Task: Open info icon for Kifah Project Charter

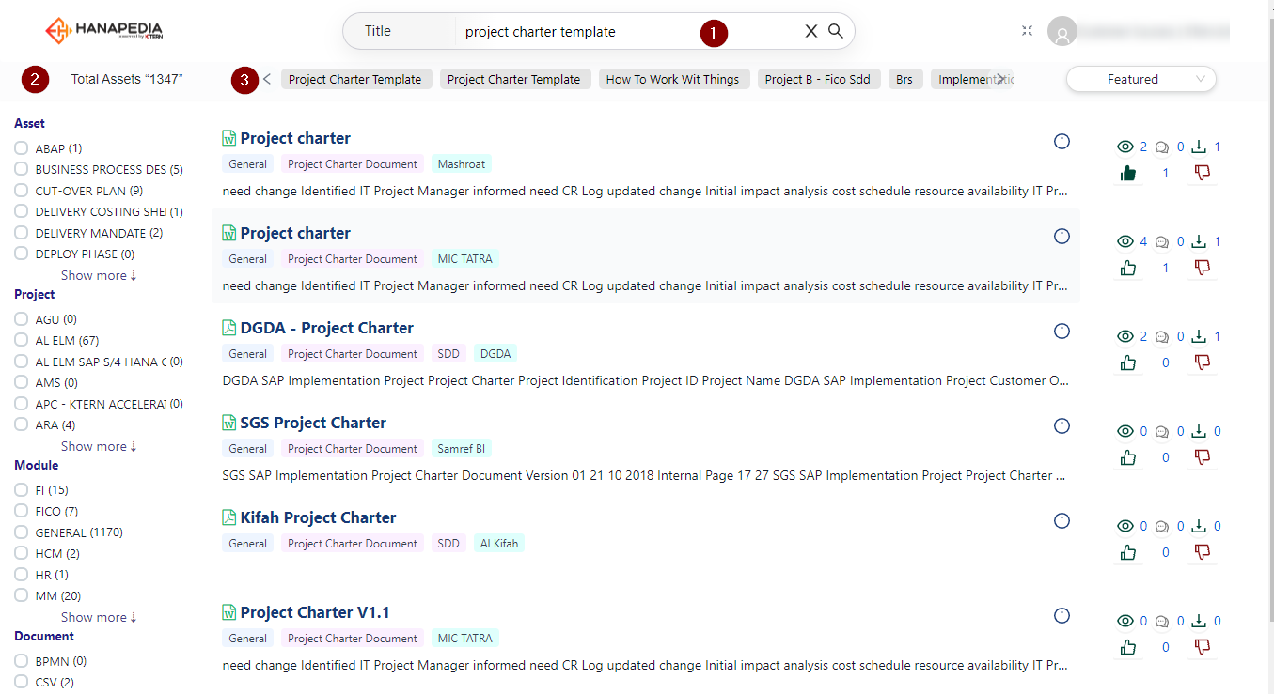Action: [1062, 521]
